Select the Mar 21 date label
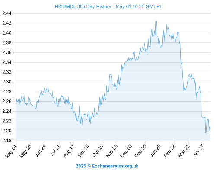214x173 pixels. [184, 151]
